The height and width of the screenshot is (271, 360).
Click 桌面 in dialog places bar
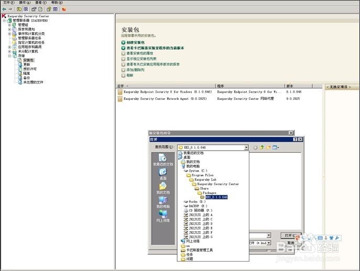tap(163, 174)
